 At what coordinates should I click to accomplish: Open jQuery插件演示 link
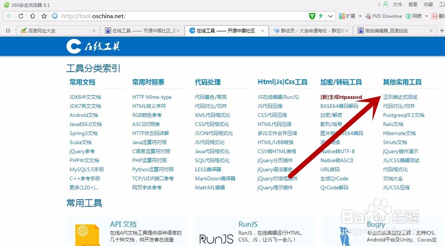tap(400, 152)
